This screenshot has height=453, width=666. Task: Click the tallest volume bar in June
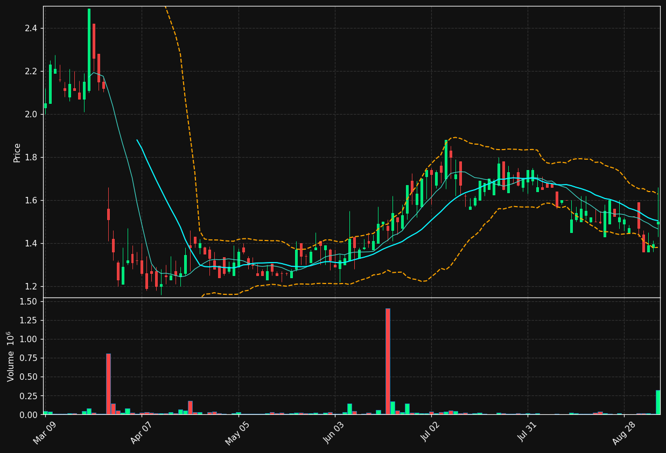coord(388,361)
